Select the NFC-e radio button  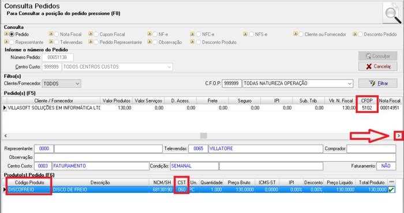pos(199,34)
